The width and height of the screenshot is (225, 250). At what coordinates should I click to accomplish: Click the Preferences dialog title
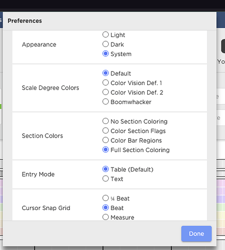[25, 21]
